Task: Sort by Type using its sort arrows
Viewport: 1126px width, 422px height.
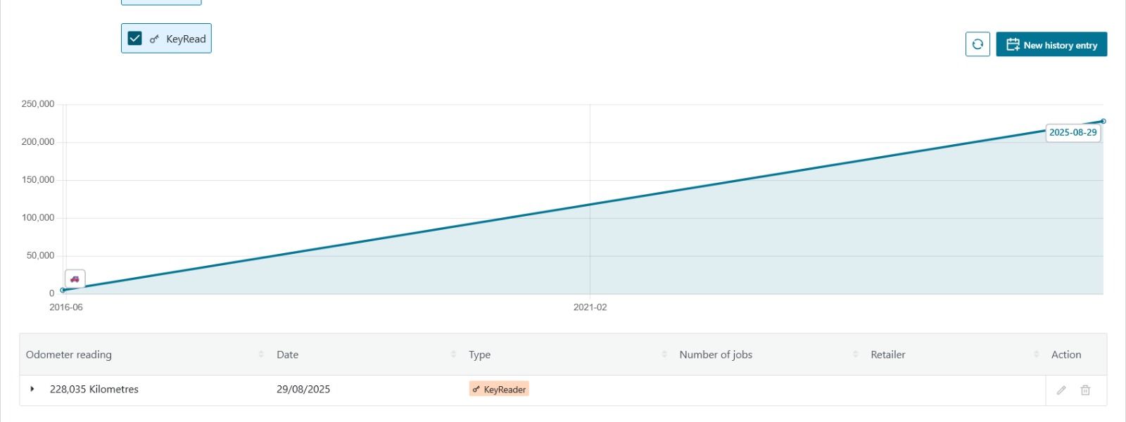Action: click(x=664, y=354)
